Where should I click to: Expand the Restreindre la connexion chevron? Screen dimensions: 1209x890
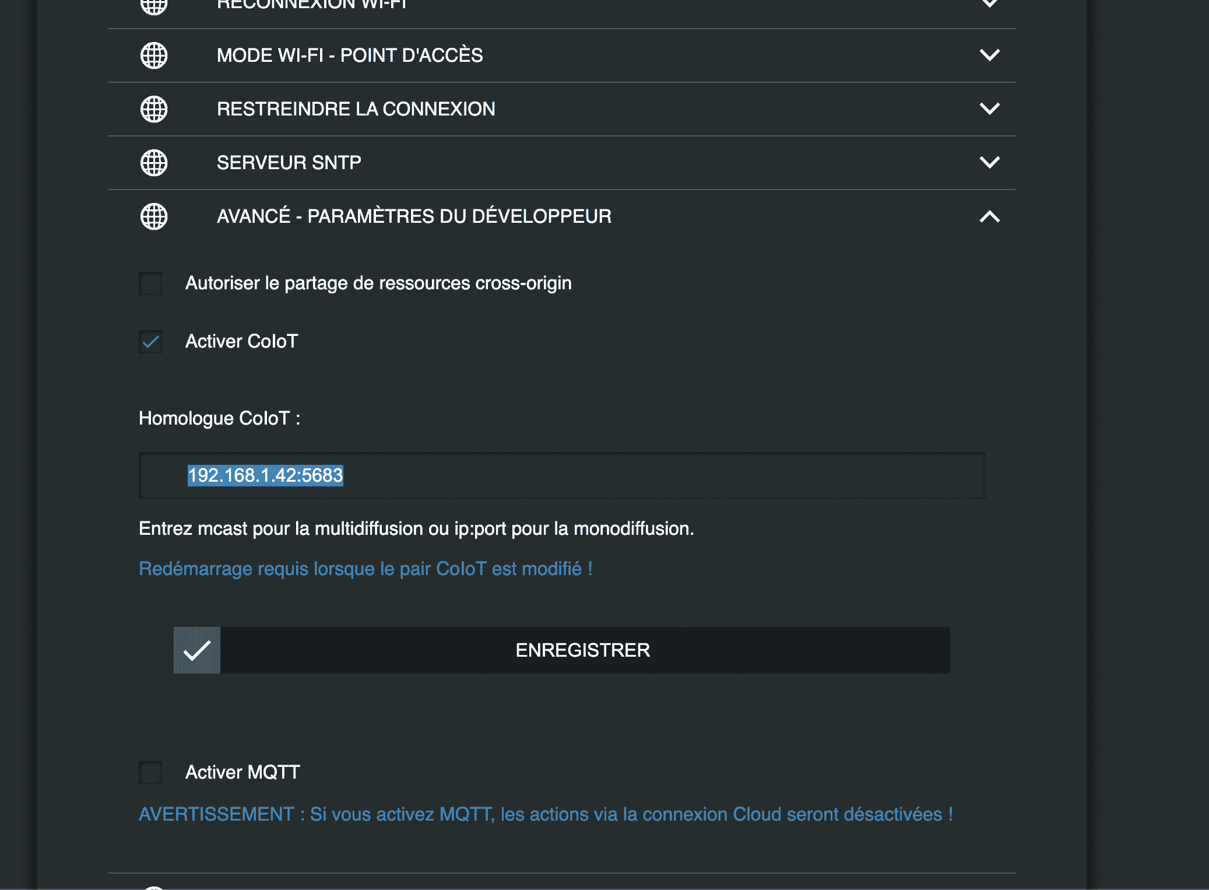989,109
